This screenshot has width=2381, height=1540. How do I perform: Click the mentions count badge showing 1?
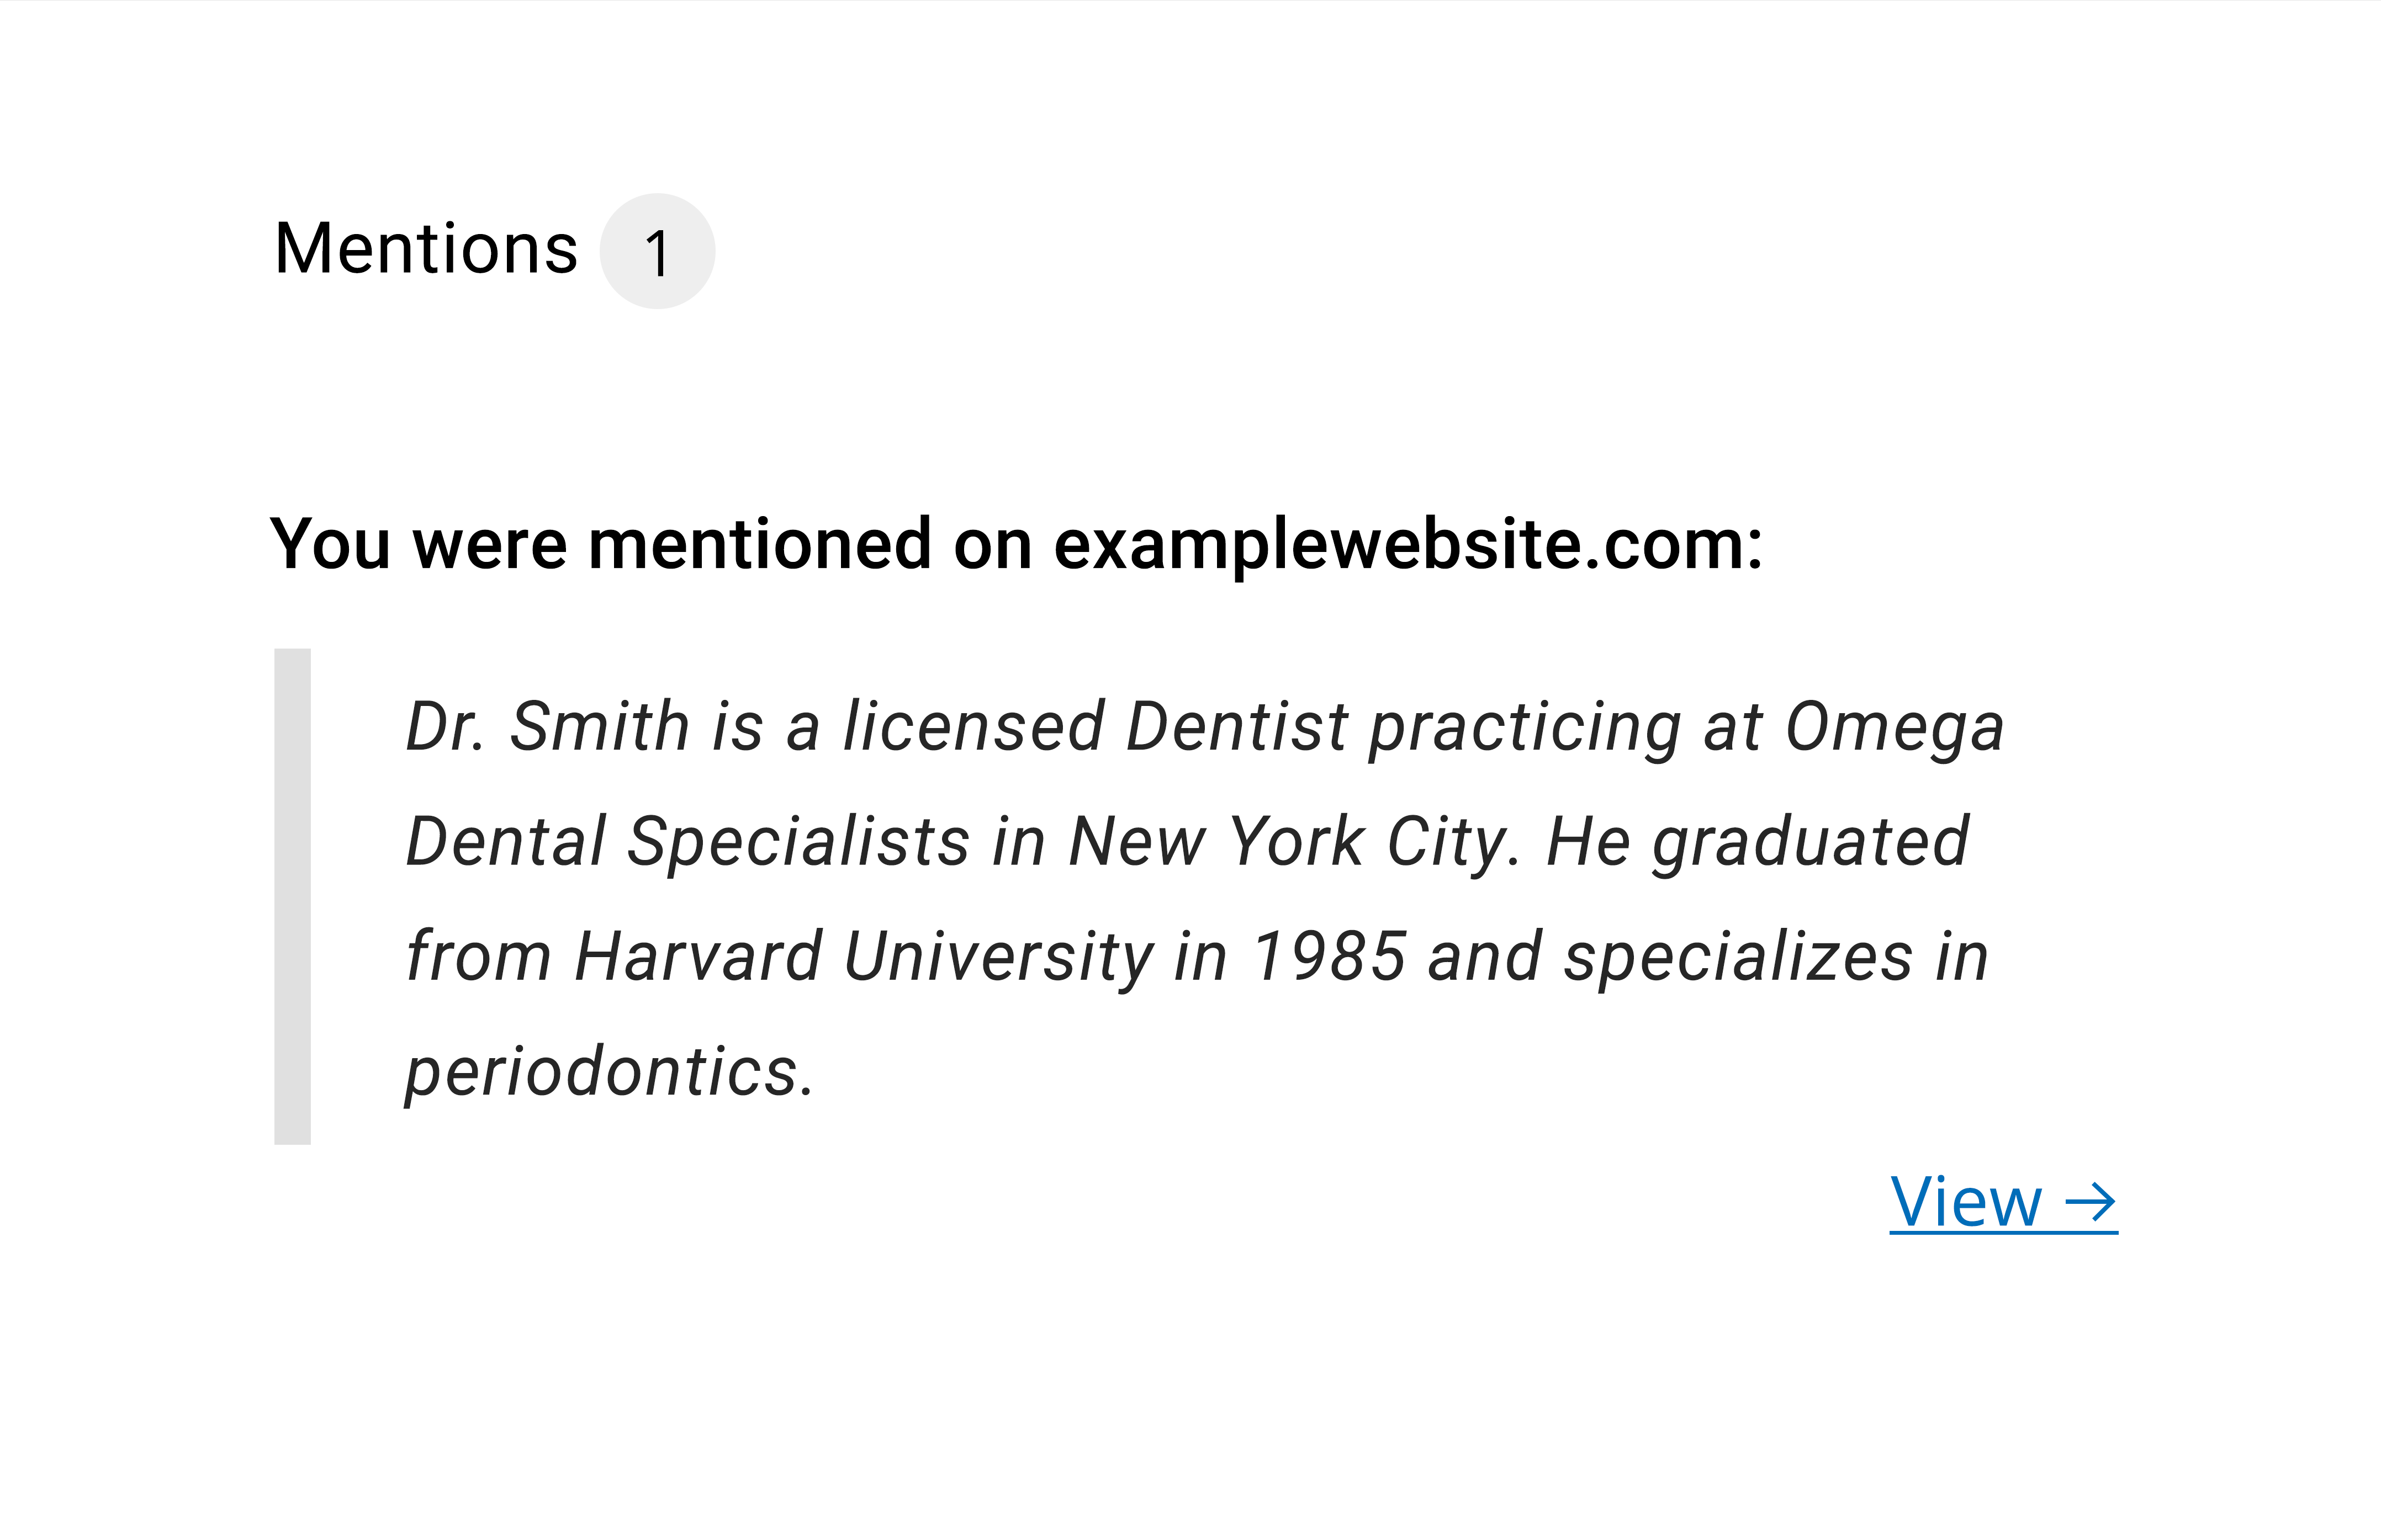point(657,251)
